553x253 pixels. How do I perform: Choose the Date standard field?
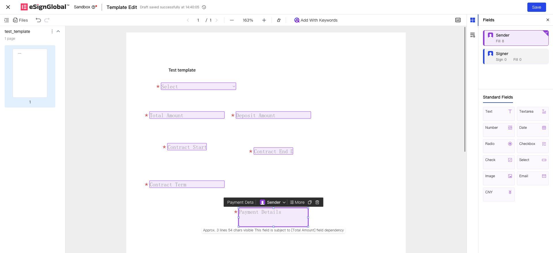533,130
